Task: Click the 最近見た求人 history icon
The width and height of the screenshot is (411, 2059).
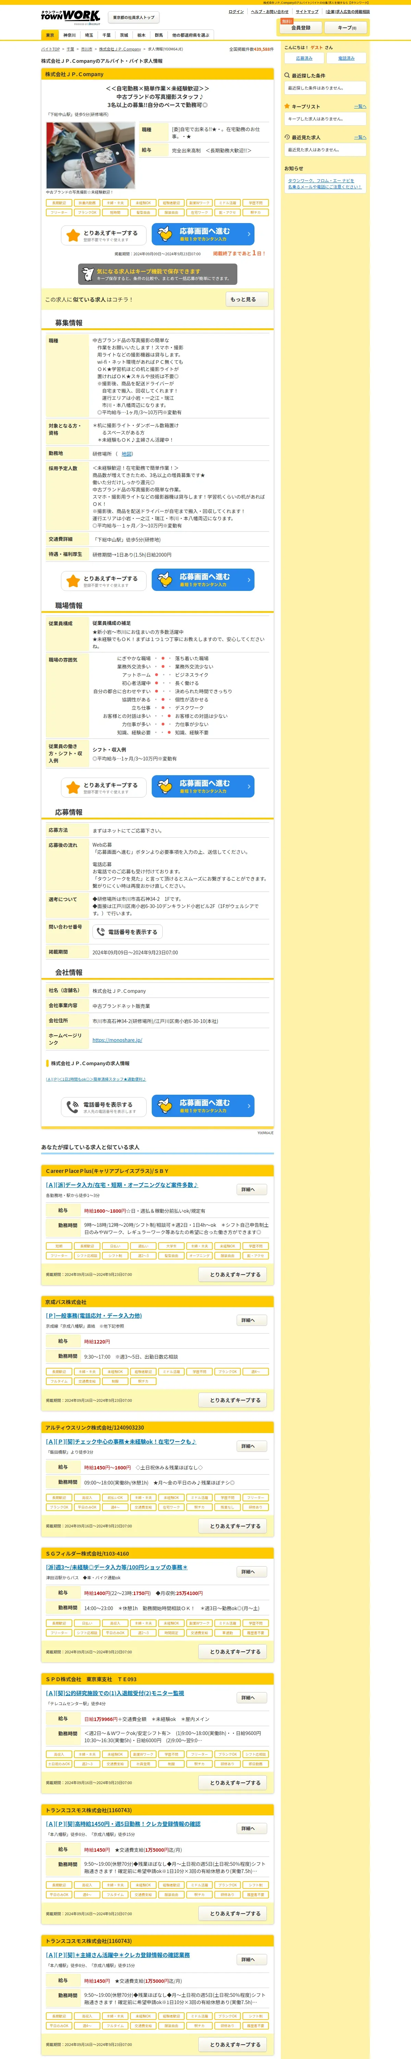Action: pyautogui.click(x=287, y=138)
